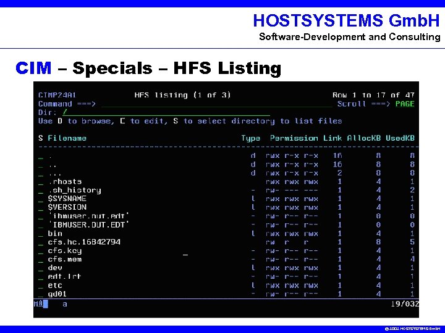The width and height of the screenshot is (445, 333).
Task: Click the blue CIM word in slide title
Action: click(x=33, y=68)
